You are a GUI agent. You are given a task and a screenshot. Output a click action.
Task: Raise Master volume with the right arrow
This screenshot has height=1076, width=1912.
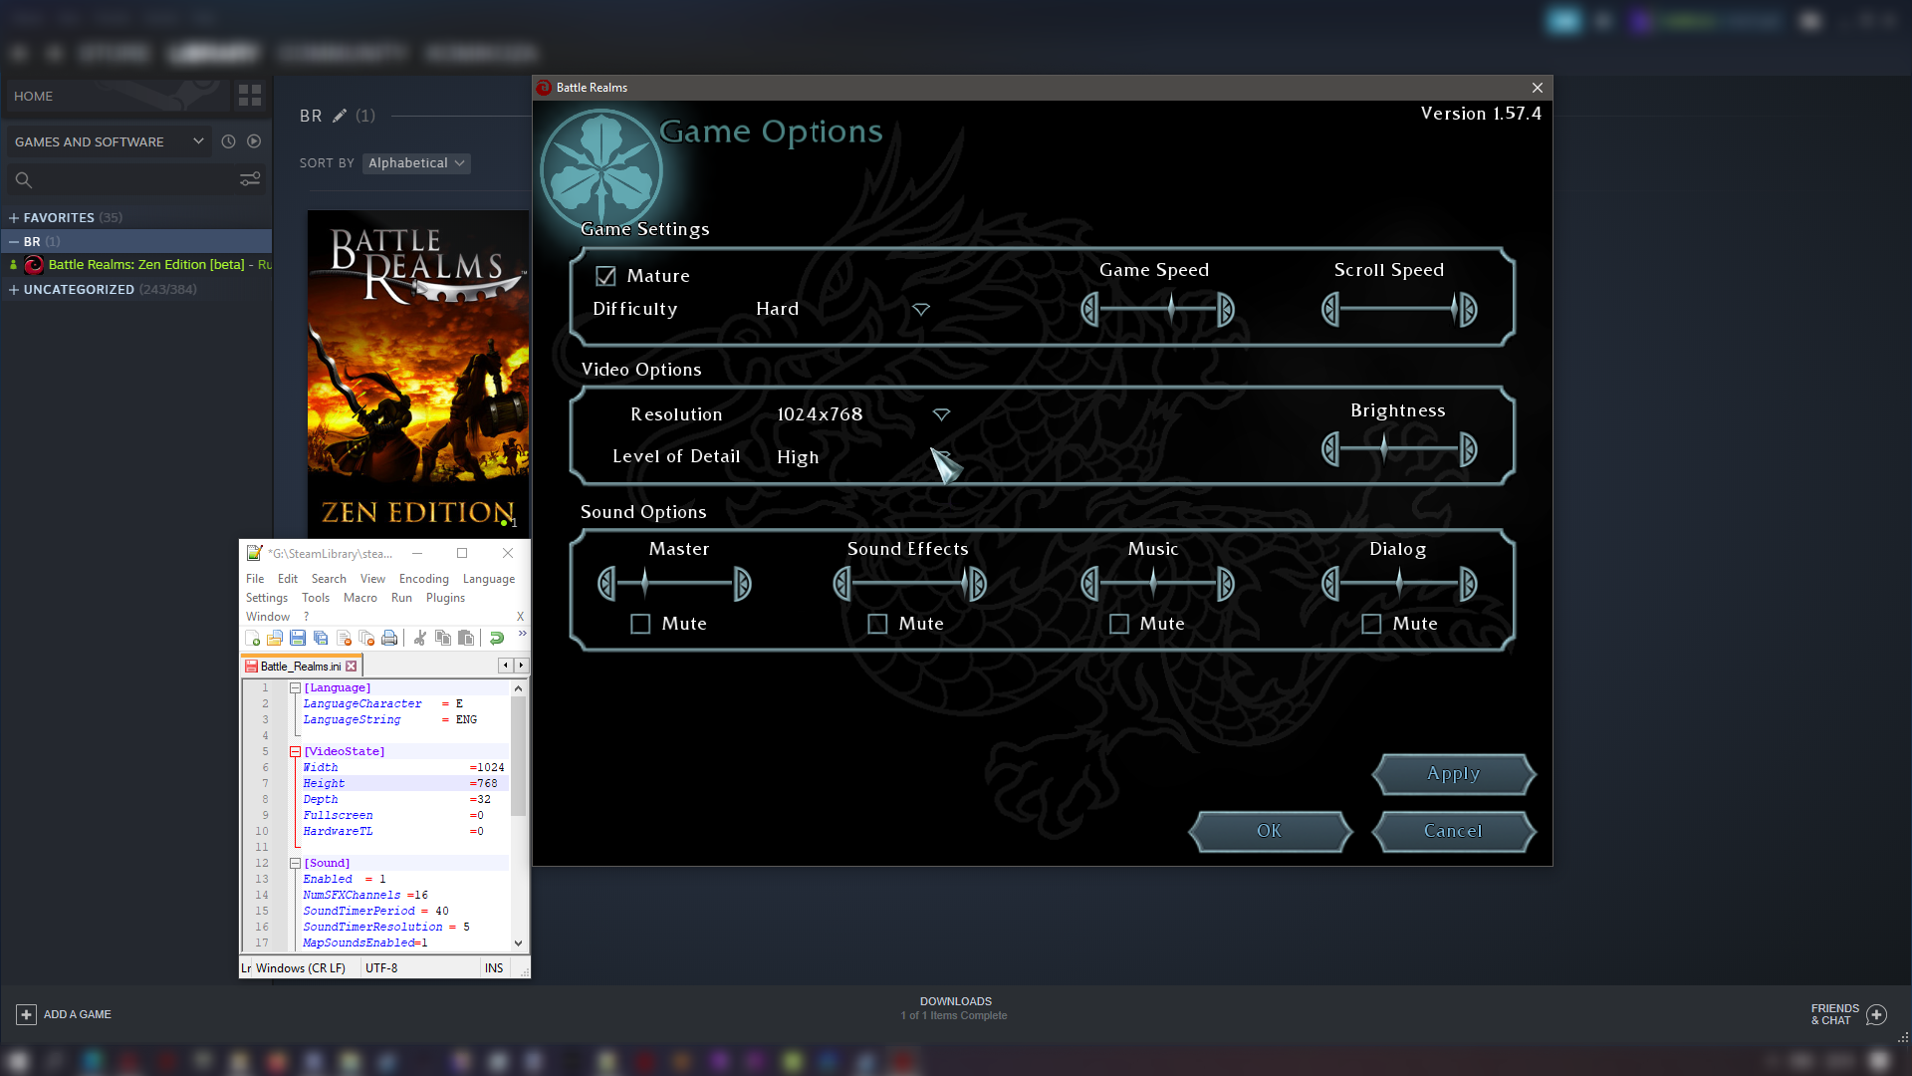click(742, 584)
